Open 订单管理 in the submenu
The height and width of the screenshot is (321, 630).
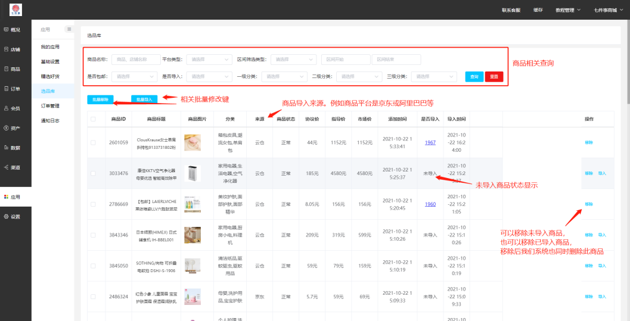[x=50, y=106]
